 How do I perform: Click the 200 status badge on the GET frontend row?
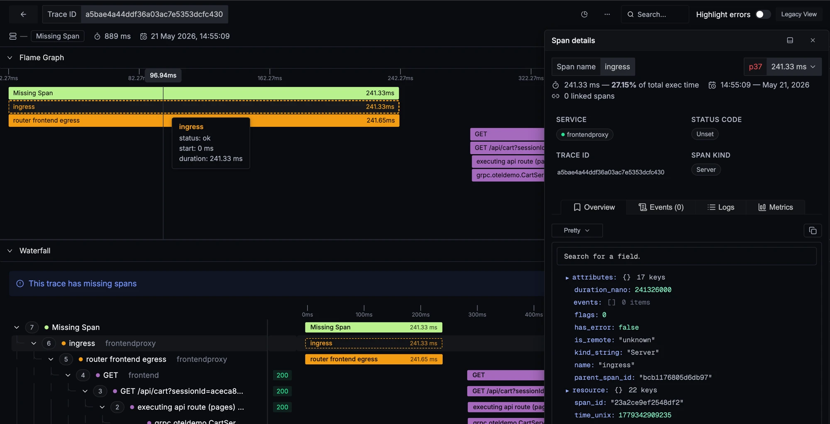[x=282, y=375]
